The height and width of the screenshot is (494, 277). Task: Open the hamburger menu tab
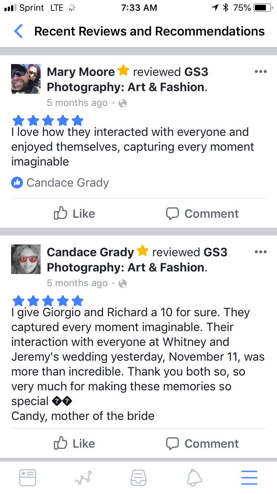point(249,477)
